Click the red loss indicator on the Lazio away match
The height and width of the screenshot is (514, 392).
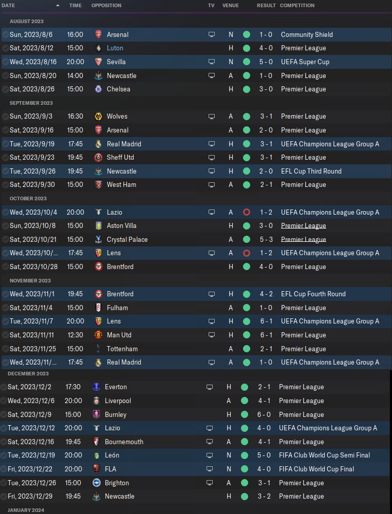coord(246,212)
